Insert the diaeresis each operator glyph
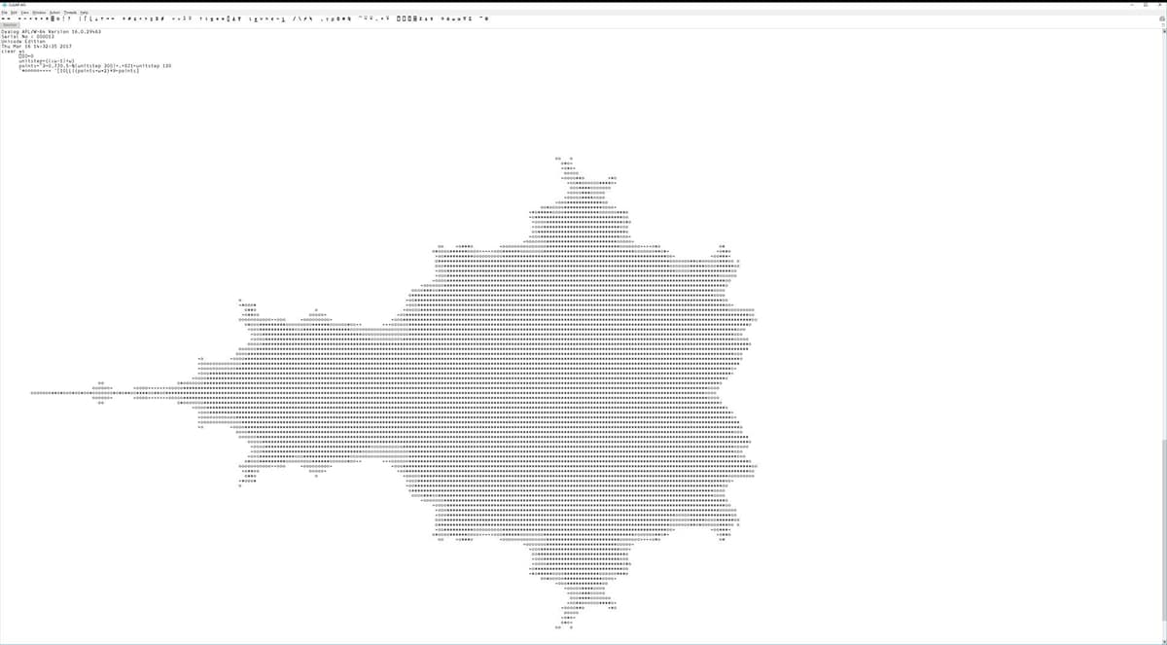 point(361,18)
